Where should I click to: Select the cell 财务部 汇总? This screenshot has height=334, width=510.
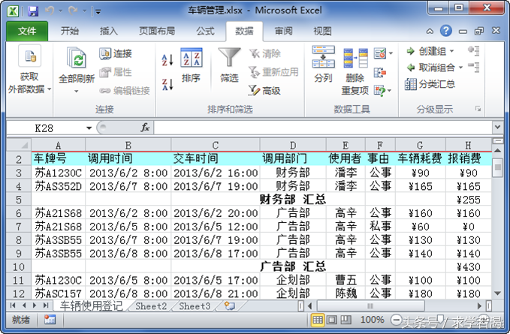(x=293, y=200)
